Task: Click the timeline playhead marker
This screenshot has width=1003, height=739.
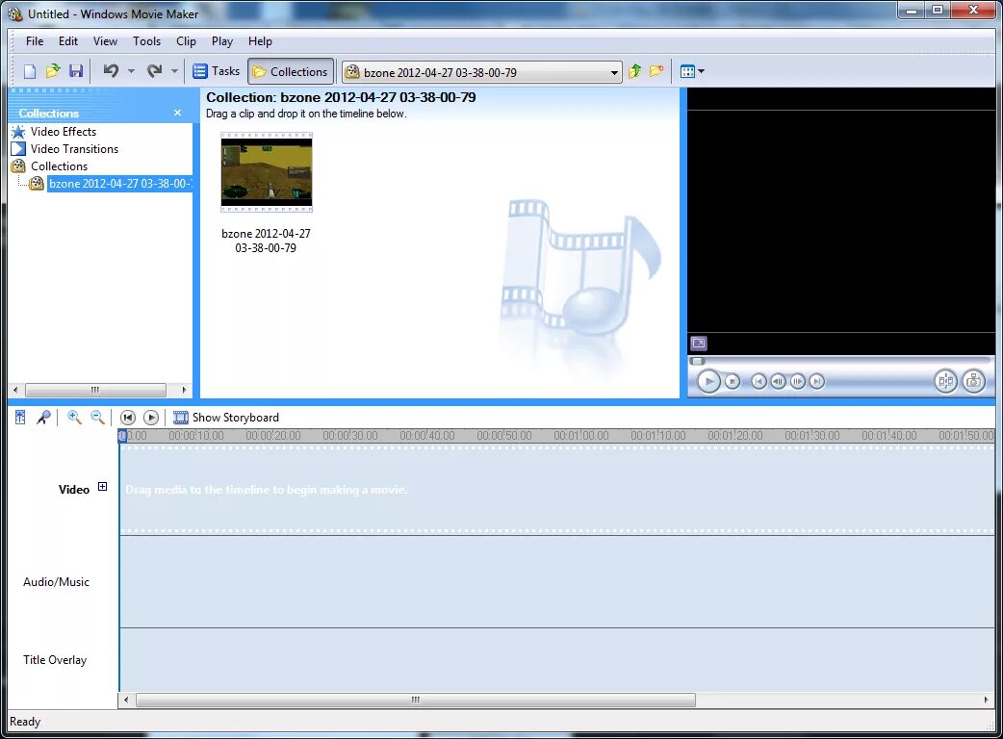Action: 122,435
